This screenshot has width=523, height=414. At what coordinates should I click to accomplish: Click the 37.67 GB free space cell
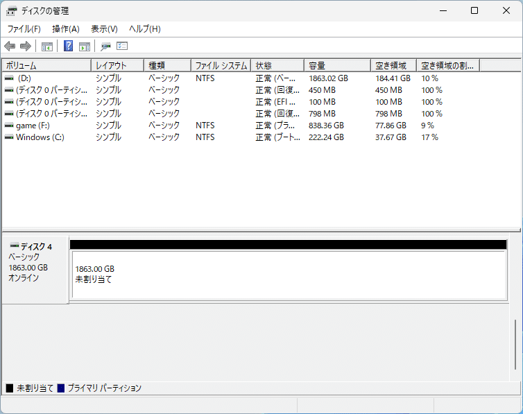pos(391,137)
